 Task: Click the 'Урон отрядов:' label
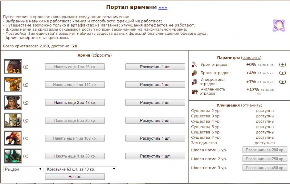(215, 65)
